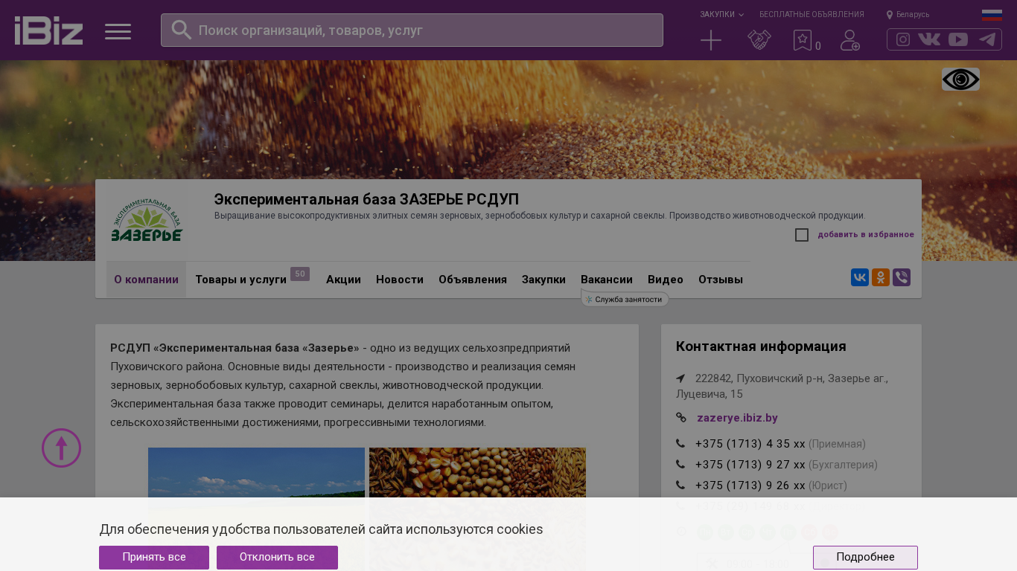This screenshot has height=571, width=1017.
Task: Click the iBiz logo
Action: click(48, 30)
